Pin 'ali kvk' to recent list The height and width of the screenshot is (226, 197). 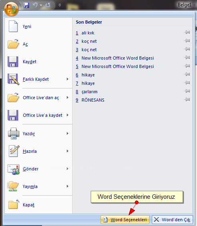click(187, 32)
